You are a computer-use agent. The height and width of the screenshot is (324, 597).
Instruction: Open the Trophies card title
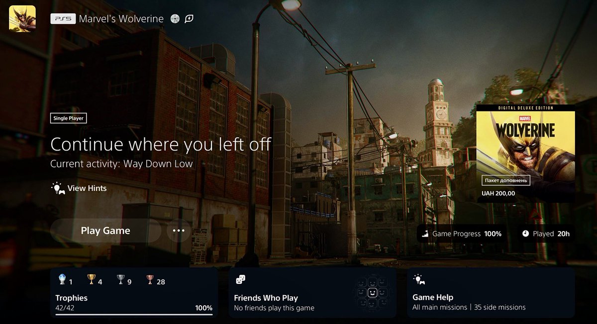tap(72, 298)
